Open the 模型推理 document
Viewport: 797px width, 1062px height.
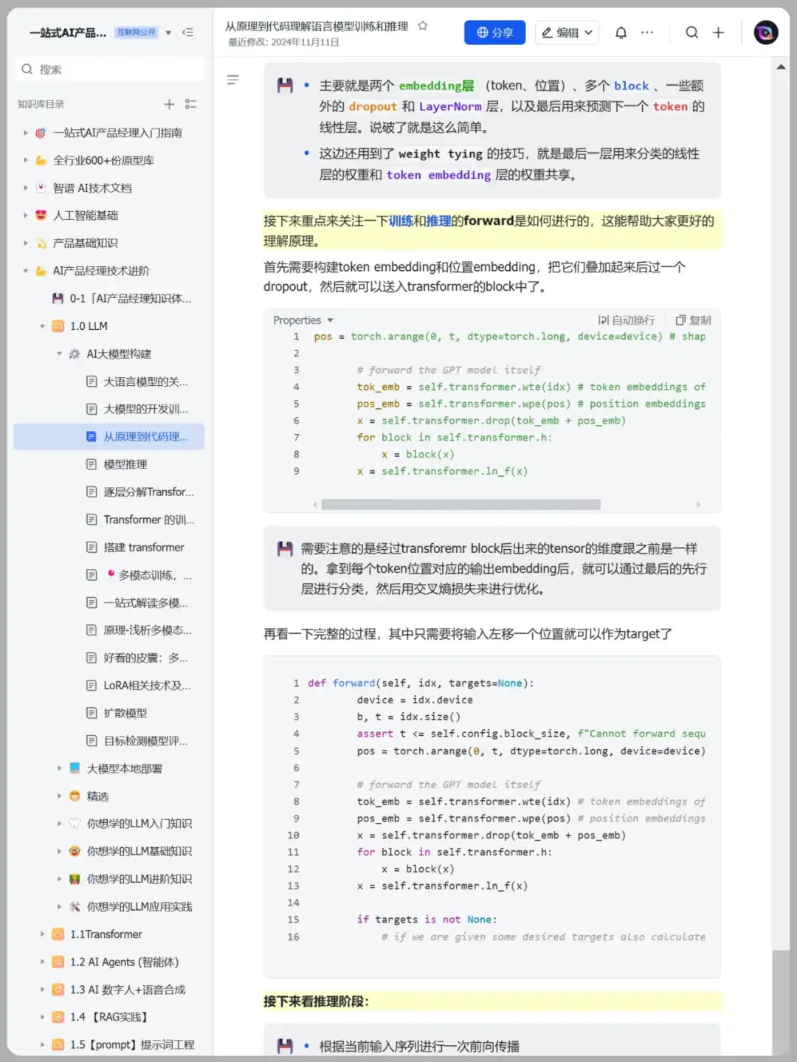(x=125, y=464)
